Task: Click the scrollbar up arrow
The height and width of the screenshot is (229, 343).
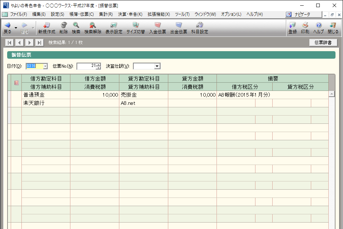Action: pyautogui.click(x=332, y=94)
